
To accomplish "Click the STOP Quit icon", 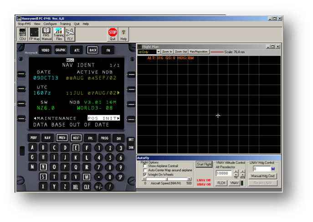I will click(x=113, y=34).
